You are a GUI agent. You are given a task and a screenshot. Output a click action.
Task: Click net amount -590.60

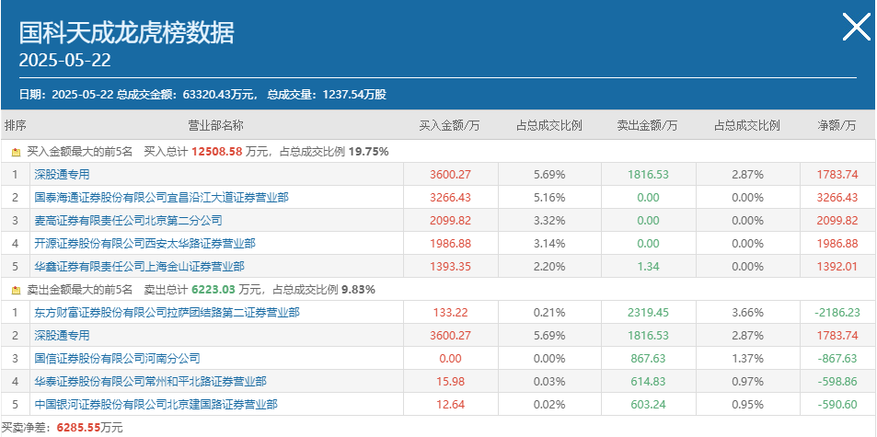tap(837, 405)
